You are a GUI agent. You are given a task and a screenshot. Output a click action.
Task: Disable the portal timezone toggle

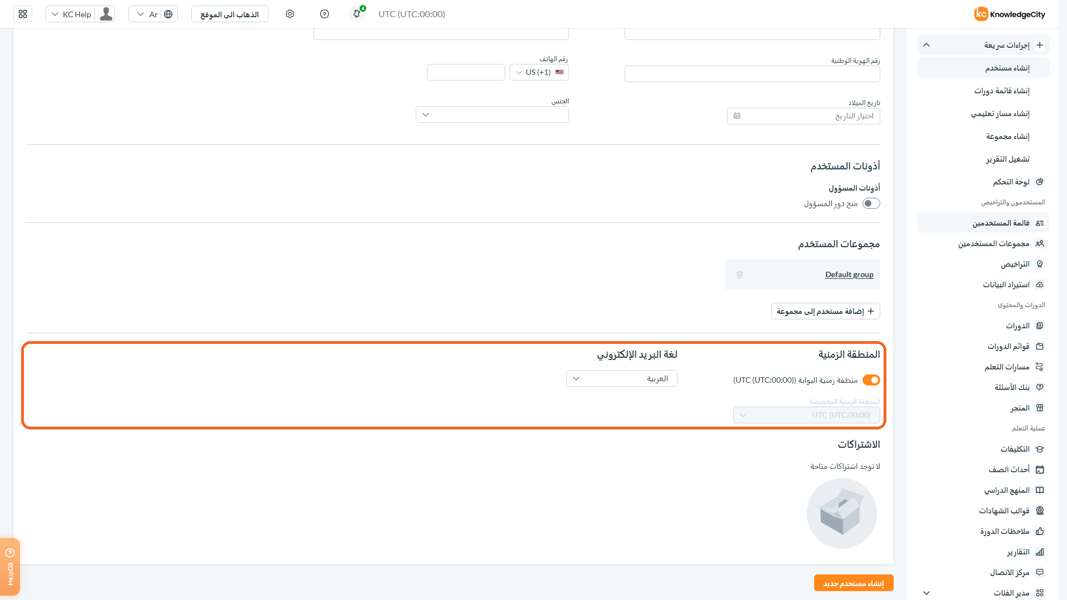[871, 380]
